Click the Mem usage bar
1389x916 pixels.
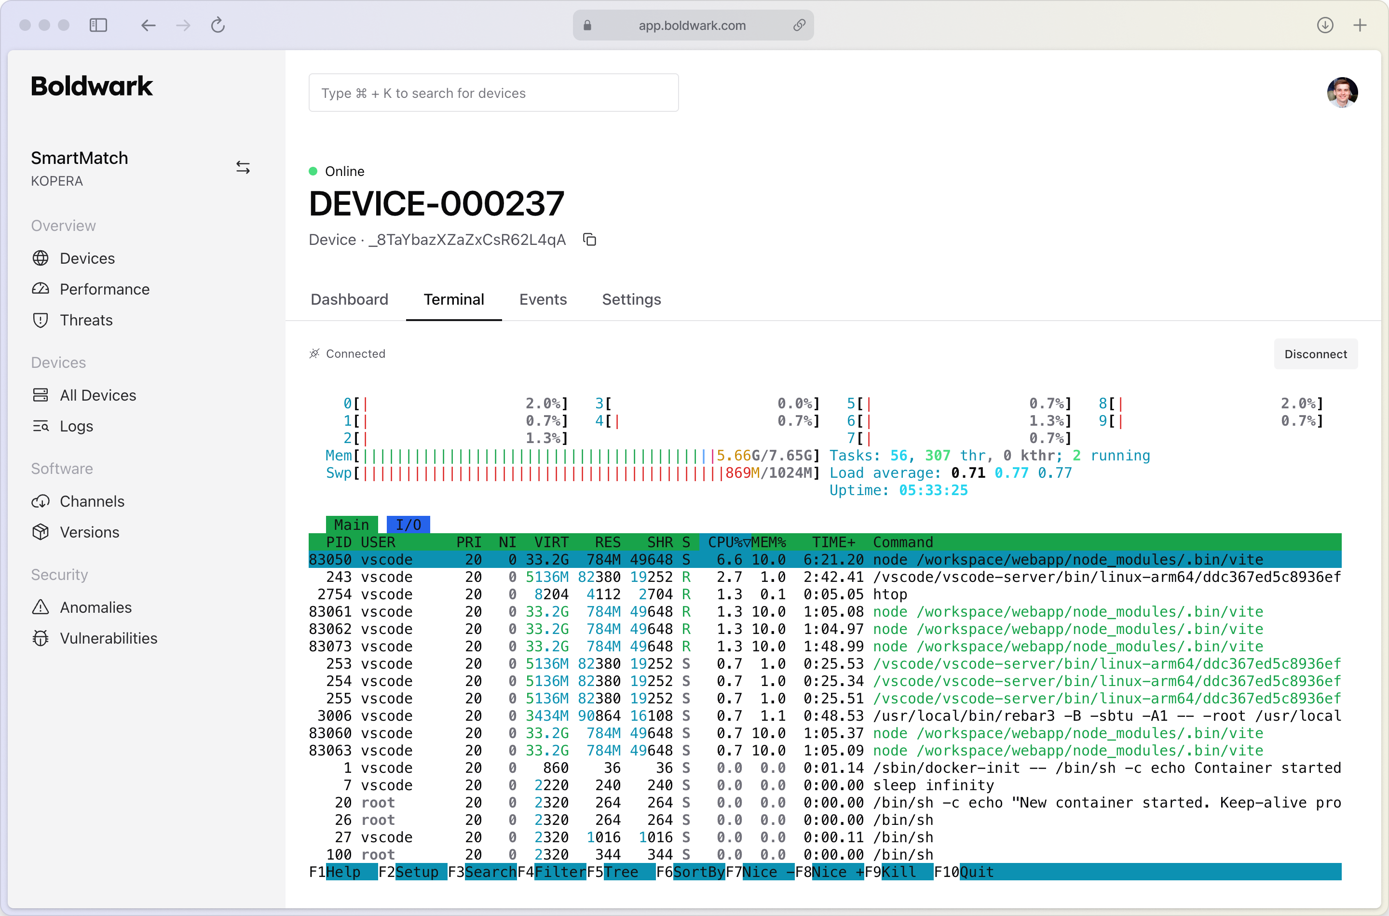click(x=573, y=456)
